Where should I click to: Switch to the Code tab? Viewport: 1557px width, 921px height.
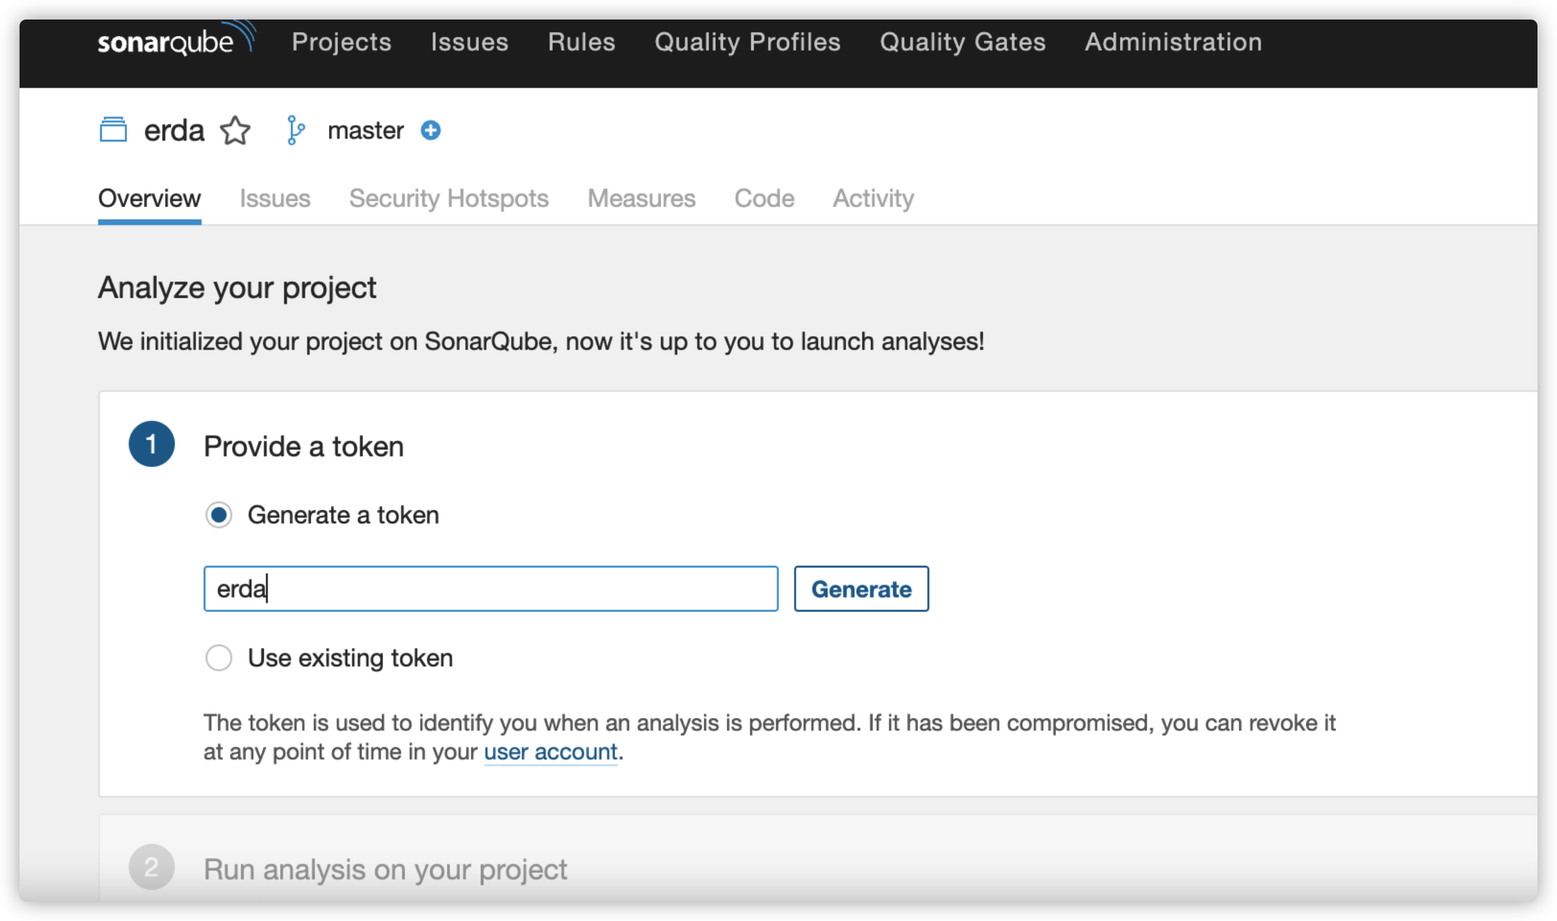pyautogui.click(x=764, y=199)
